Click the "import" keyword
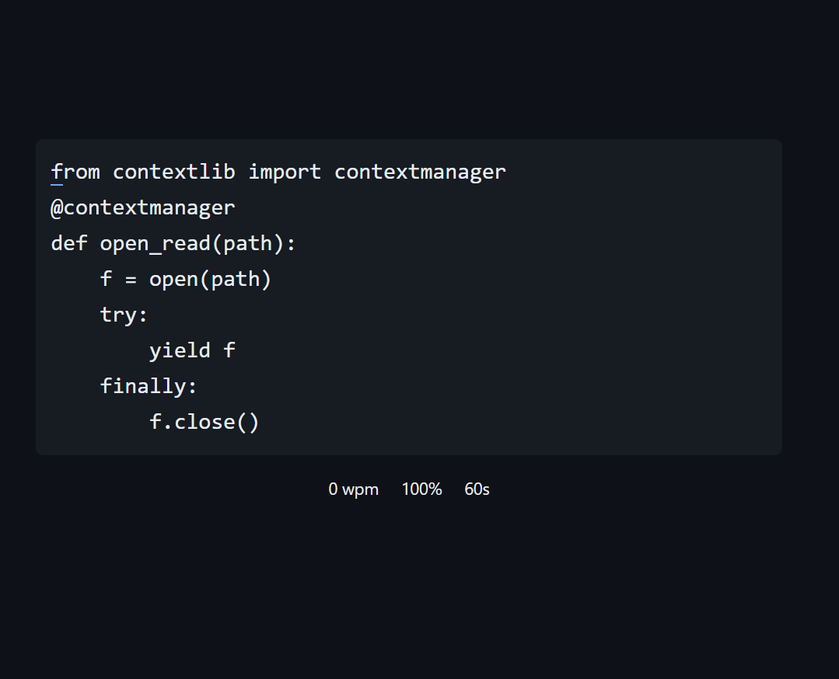Screen dimensions: 839x679 click(x=285, y=172)
